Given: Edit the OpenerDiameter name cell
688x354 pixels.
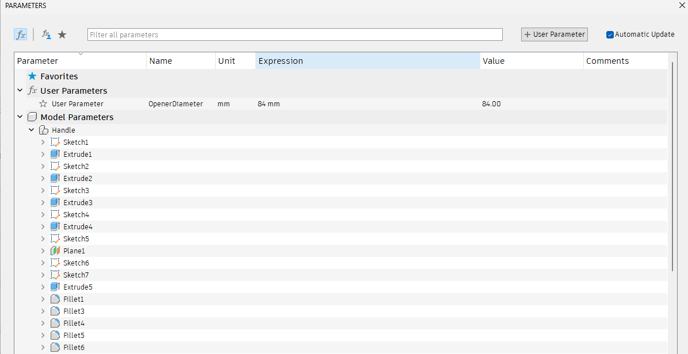Looking at the screenshot, I should click(x=181, y=104).
